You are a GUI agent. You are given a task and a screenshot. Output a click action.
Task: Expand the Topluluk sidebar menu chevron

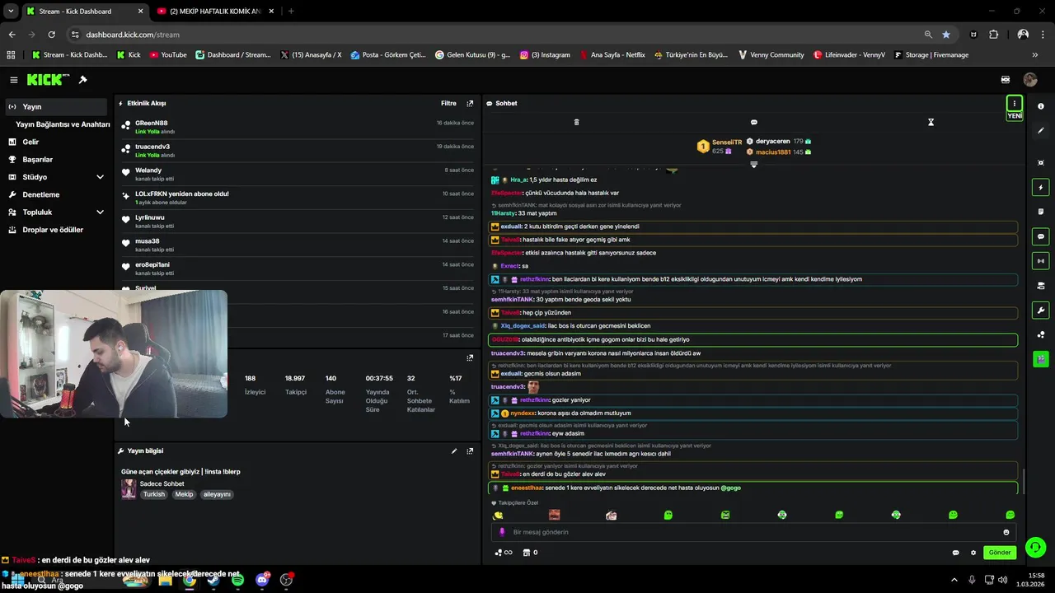click(100, 212)
